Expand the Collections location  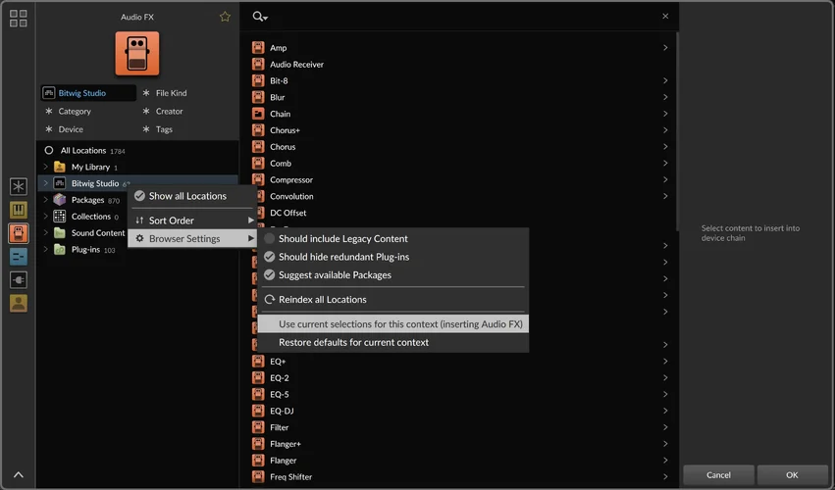45,217
